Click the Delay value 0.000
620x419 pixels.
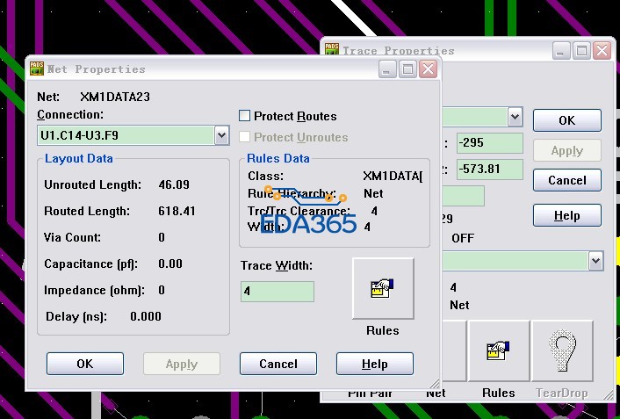click(x=146, y=316)
